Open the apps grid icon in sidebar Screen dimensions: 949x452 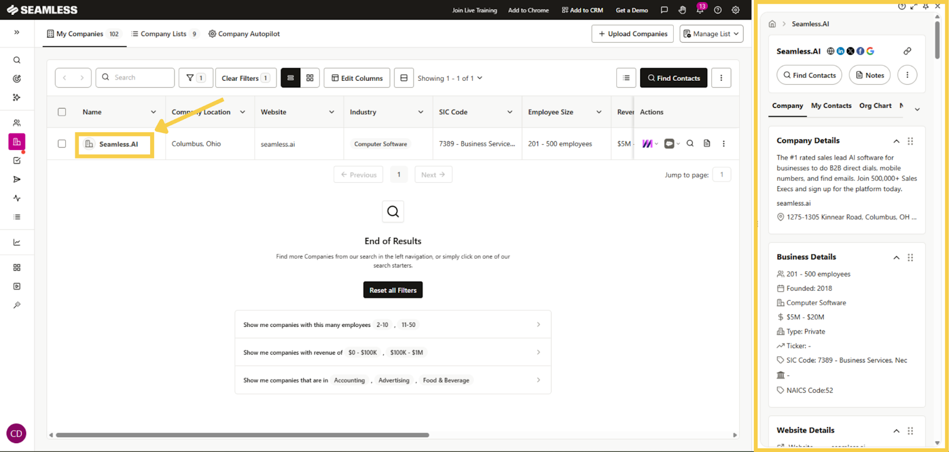point(17,268)
